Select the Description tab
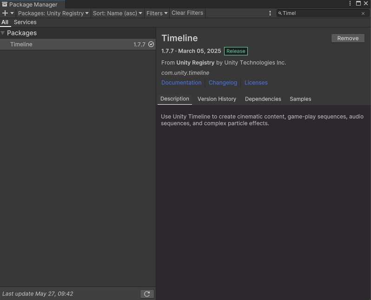This screenshot has height=300, width=371. pos(175,99)
